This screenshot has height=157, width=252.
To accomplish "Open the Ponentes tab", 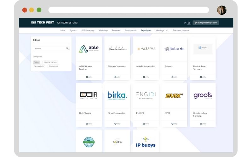I will pyautogui.click(x=116, y=30).
